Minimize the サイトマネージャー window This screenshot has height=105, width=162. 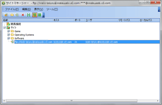click(142, 2)
